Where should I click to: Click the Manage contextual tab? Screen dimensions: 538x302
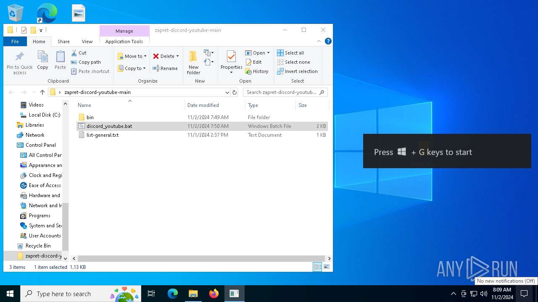(124, 31)
